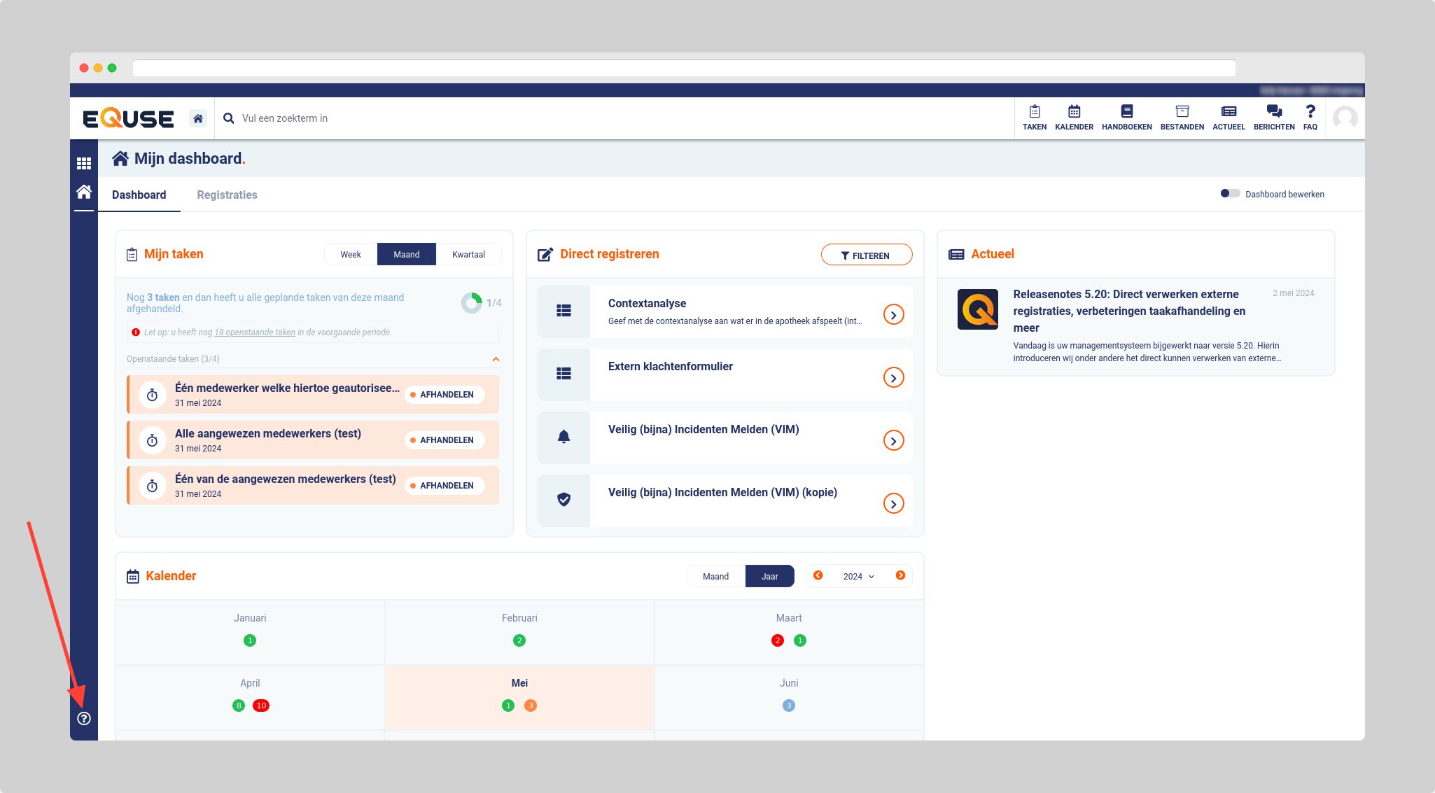The image size is (1435, 793).
Task: Collapse the Openstaande taken section
Action: [x=496, y=359]
